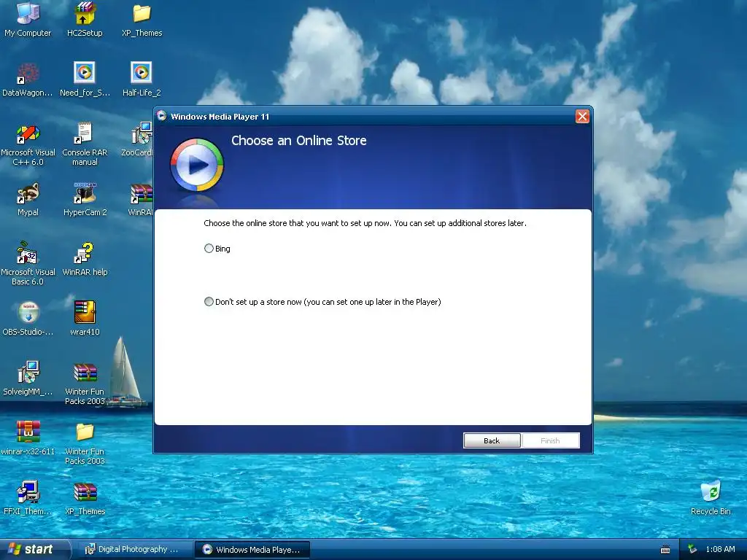Select the Mypal browser shortcut
This screenshot has width=747, height=560.
(28, 199)
